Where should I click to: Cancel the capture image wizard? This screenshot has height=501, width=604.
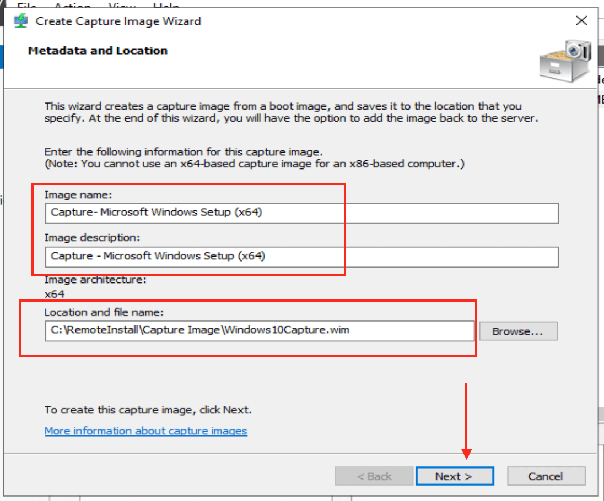point(546,476)
